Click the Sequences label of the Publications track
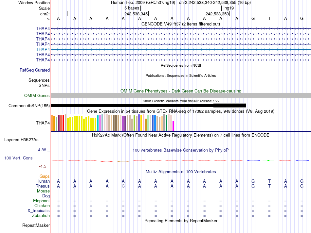The height and width of the screenshot is (233, 311). point(39,80)
